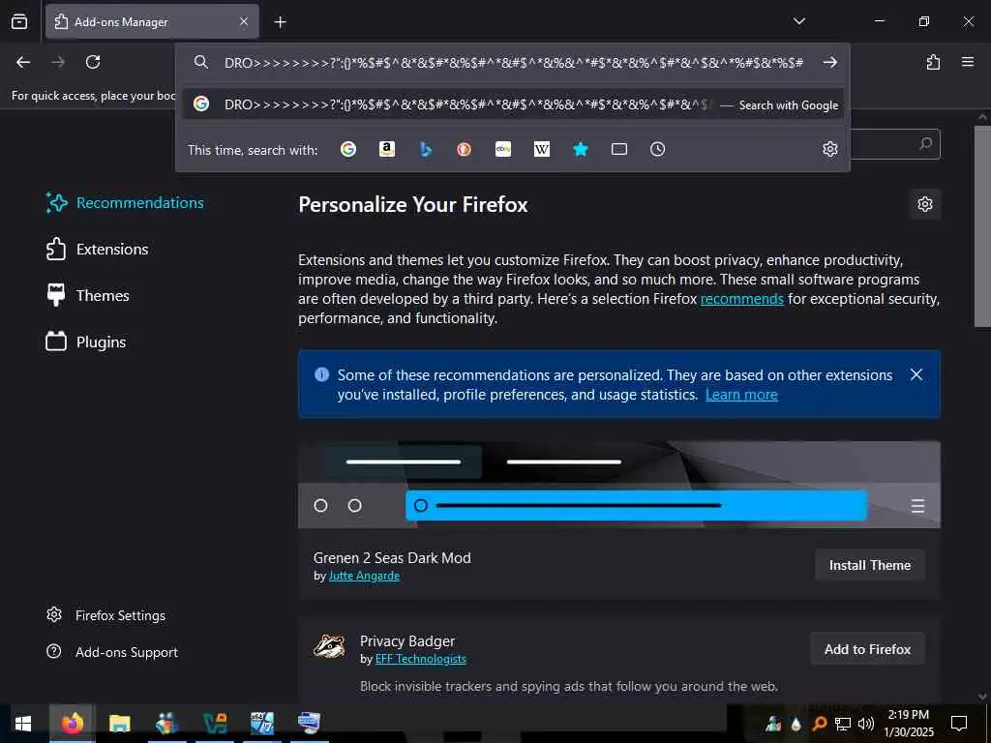Search open Tabs using the tab icon
Image resolution: width=991 pixels, height=743 pixels.
(x=619, y=149)
